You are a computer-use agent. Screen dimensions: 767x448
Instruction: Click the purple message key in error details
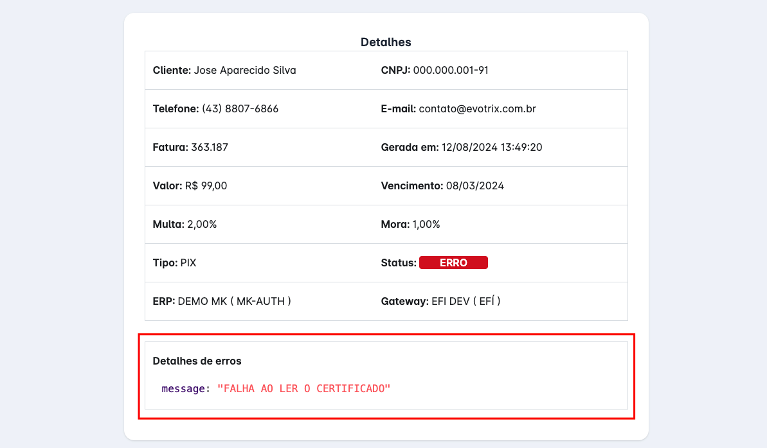coord(183,388)
